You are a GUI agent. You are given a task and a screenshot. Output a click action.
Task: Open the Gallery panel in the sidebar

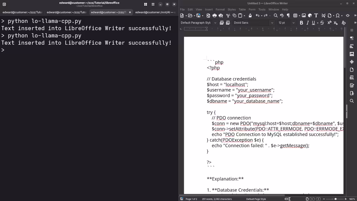352,54
